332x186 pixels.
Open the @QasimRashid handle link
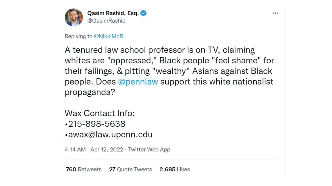(x=106, y=21)
